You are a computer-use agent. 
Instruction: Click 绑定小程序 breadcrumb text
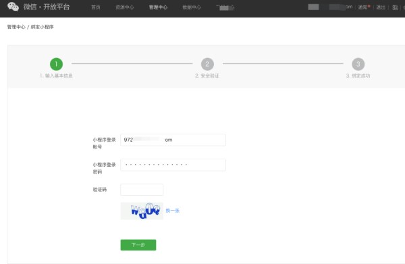(42, 27)
